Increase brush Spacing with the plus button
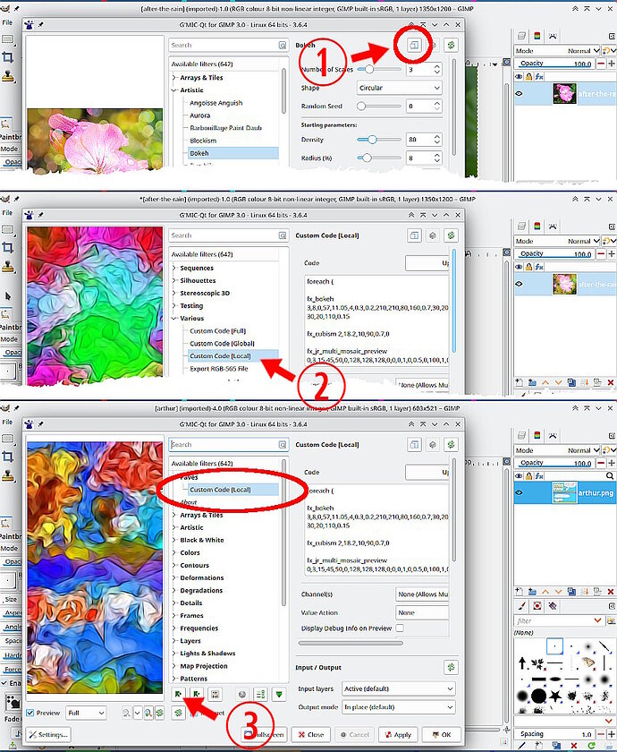617x752 pixels. 612,734
